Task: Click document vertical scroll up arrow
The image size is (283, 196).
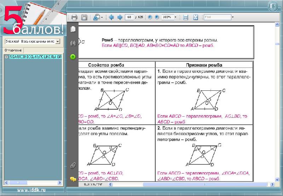Action: click(277, 24)
